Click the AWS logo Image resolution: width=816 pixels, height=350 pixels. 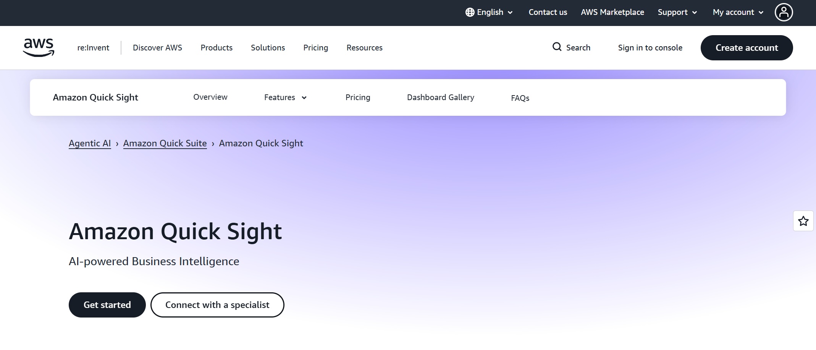tap(39, 47)
